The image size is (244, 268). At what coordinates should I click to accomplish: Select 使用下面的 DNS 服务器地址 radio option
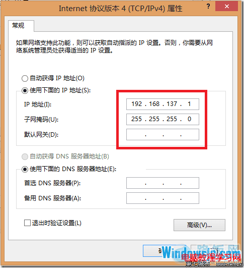(x=25, y=169)
